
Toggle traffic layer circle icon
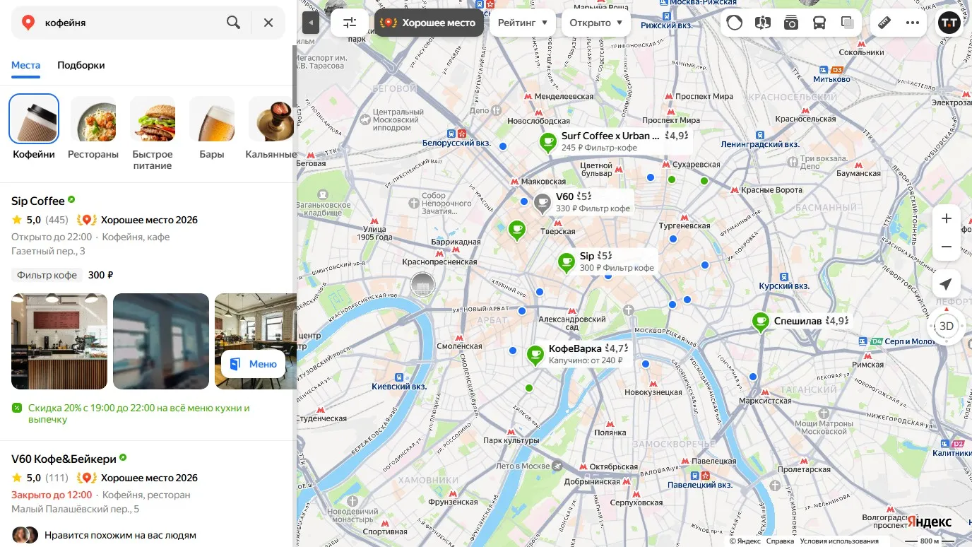(735, 23)
